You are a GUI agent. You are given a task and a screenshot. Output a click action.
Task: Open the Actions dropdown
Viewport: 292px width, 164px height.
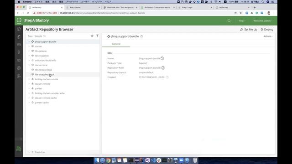[x=268, y=36]
